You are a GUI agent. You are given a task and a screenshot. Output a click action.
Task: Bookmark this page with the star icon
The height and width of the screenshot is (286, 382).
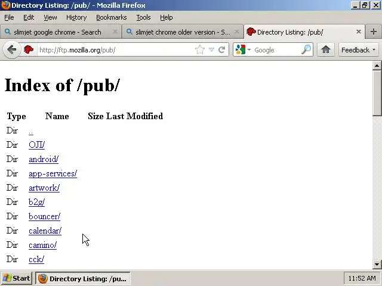200,50
